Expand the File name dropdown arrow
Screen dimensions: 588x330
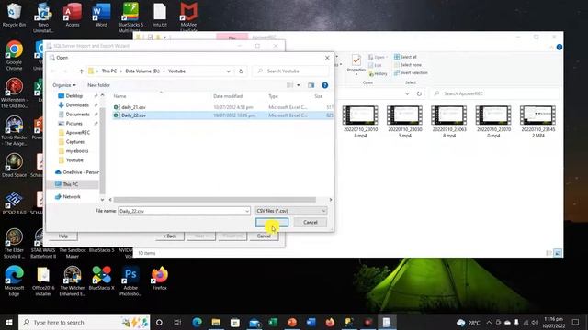click(247, 211)
